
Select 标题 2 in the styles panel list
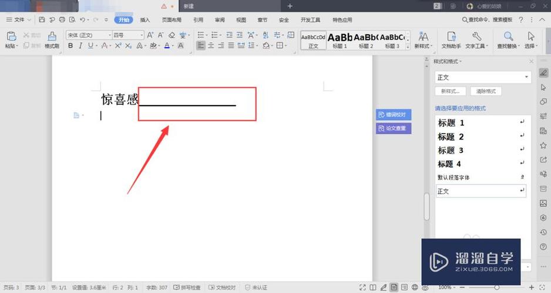click(x=480, y=137)
